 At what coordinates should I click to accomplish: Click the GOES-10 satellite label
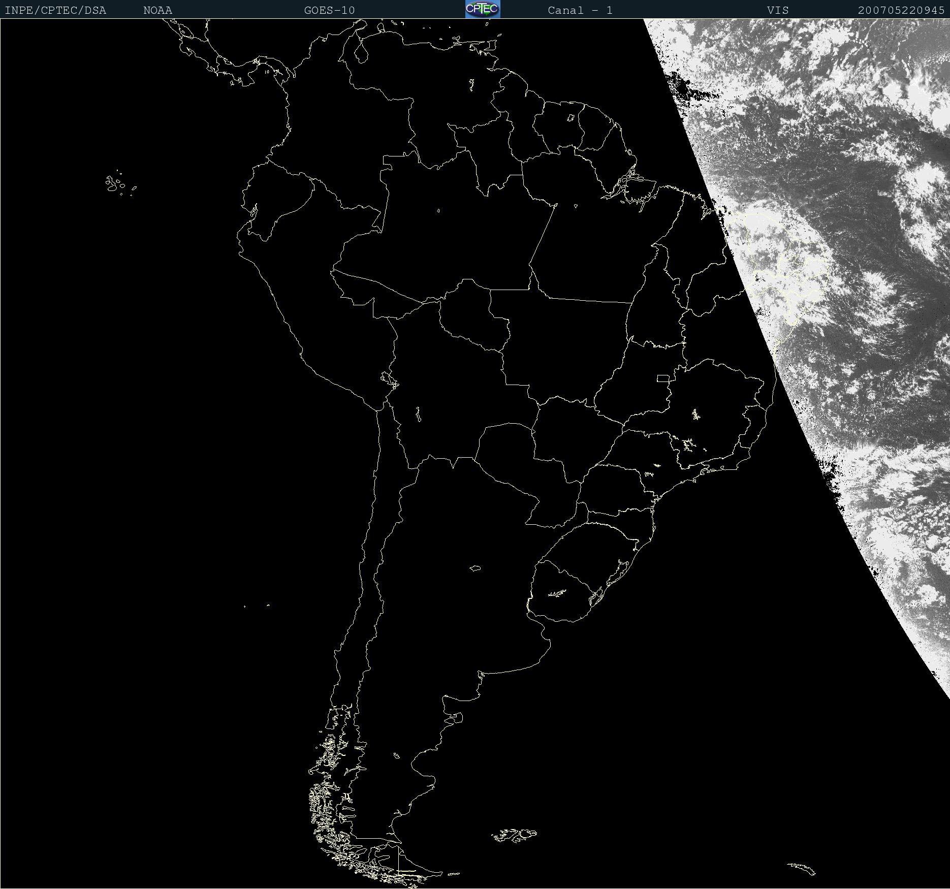[x=329, y=10]
